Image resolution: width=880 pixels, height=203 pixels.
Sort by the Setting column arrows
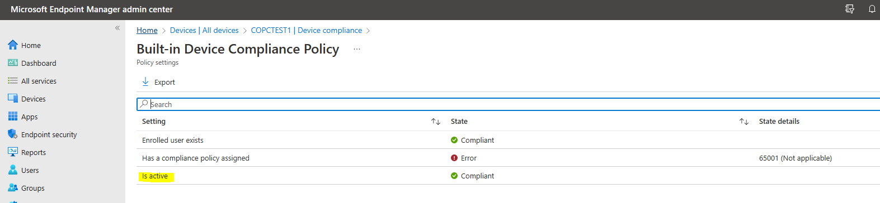[x=436, y=122]
